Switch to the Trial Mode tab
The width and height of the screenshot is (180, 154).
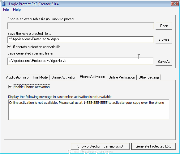point(40,77)
